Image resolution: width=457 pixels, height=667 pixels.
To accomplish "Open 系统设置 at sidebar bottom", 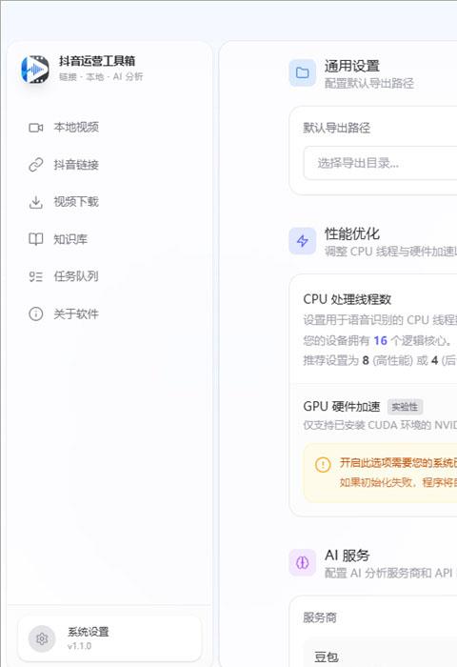I will point(109,638).
